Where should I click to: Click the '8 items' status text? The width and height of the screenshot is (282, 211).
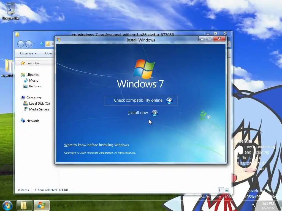click(x=24, y=190)
